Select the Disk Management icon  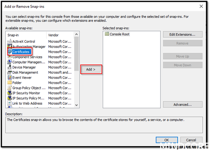(x=10, y=72)
